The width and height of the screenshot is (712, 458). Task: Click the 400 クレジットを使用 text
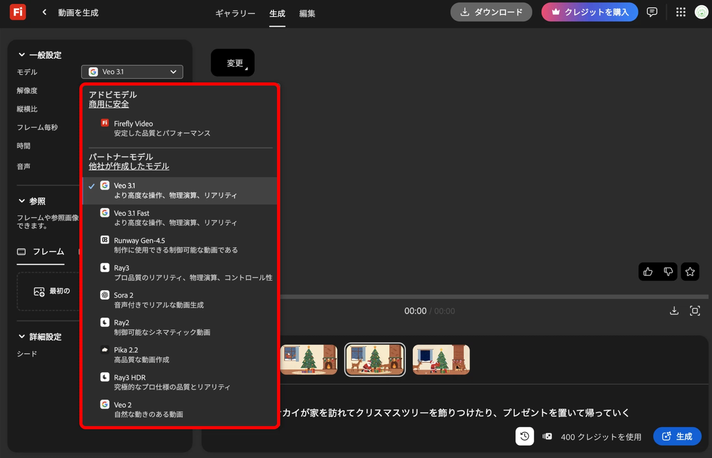tap(601, 437)
